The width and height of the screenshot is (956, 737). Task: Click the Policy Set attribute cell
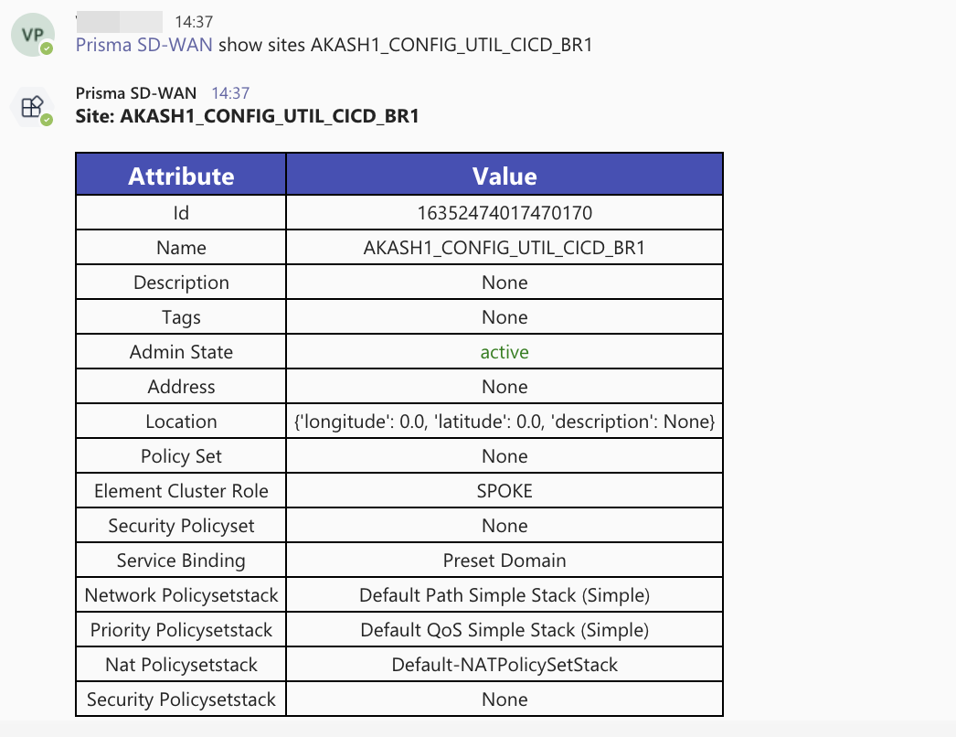[x=181, y=456]
